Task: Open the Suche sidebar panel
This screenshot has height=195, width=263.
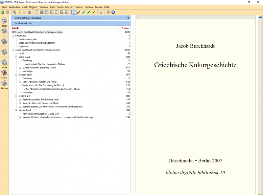Action: coord(4,63)
